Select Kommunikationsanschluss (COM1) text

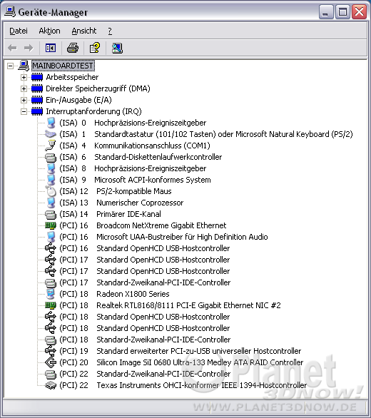152,146
